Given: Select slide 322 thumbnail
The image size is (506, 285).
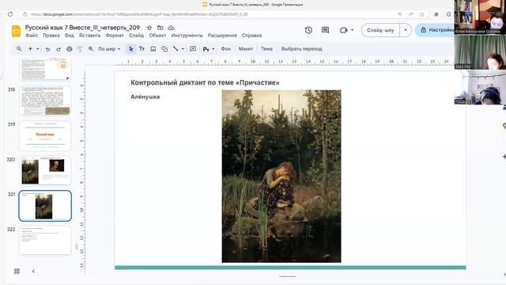Looking at the screenshot, I should click(x=45, y=241).
